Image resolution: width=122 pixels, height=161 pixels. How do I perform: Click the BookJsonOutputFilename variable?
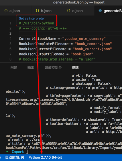click(x=42, y=54)
